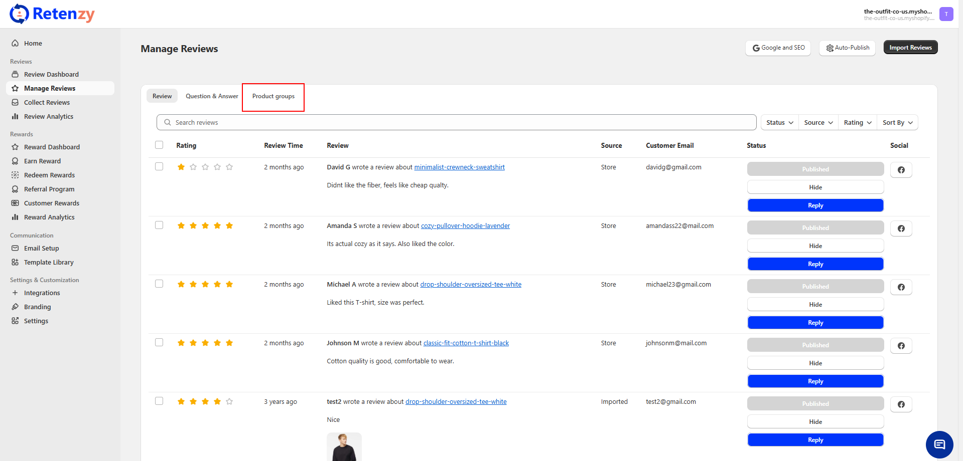Open the minimalist-crewneck-sweatshirt product link
The width and height of the screenshot is (963, 461).
pos(459,167)
